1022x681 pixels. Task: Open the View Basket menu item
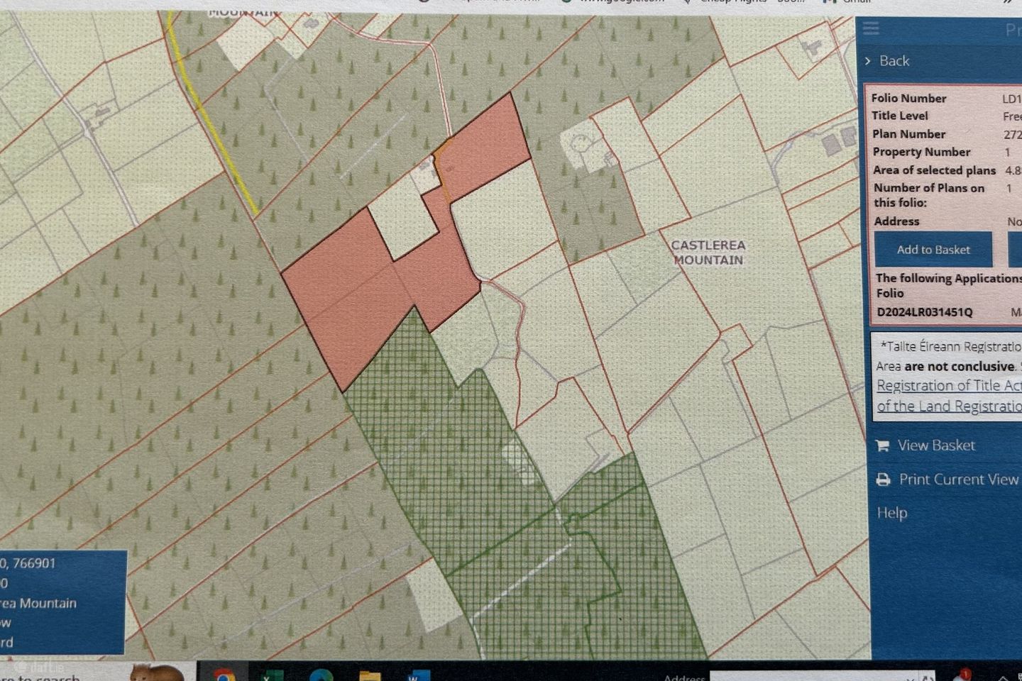tap(936, 445)
